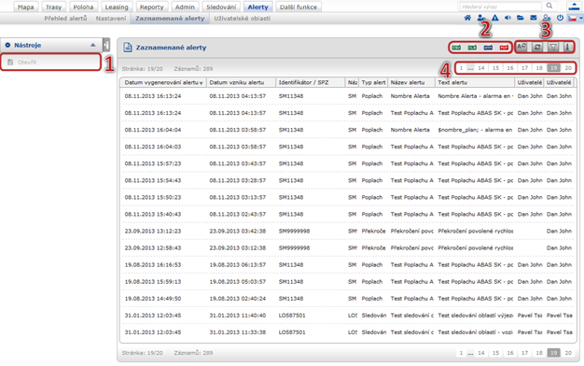Open the warning triangle alerts icon
Image resolution: width=584 pixels, height=366 pixels.
click(495, 18)
